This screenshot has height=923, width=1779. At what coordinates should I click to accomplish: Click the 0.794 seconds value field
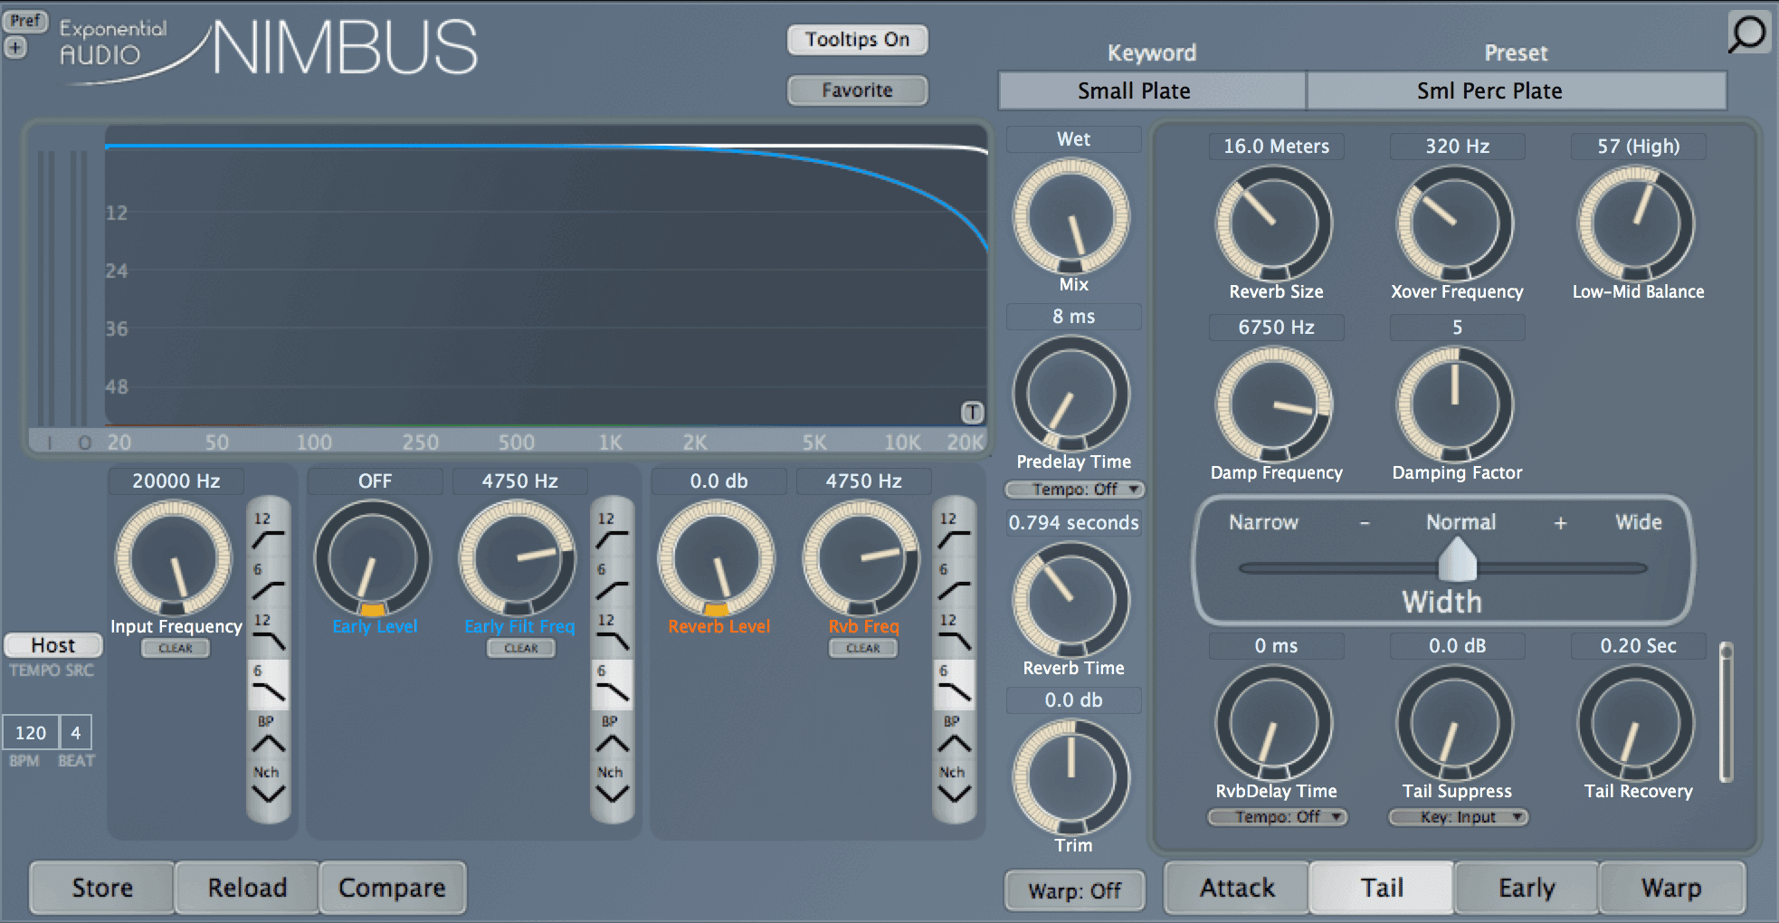pos(1074,522)
